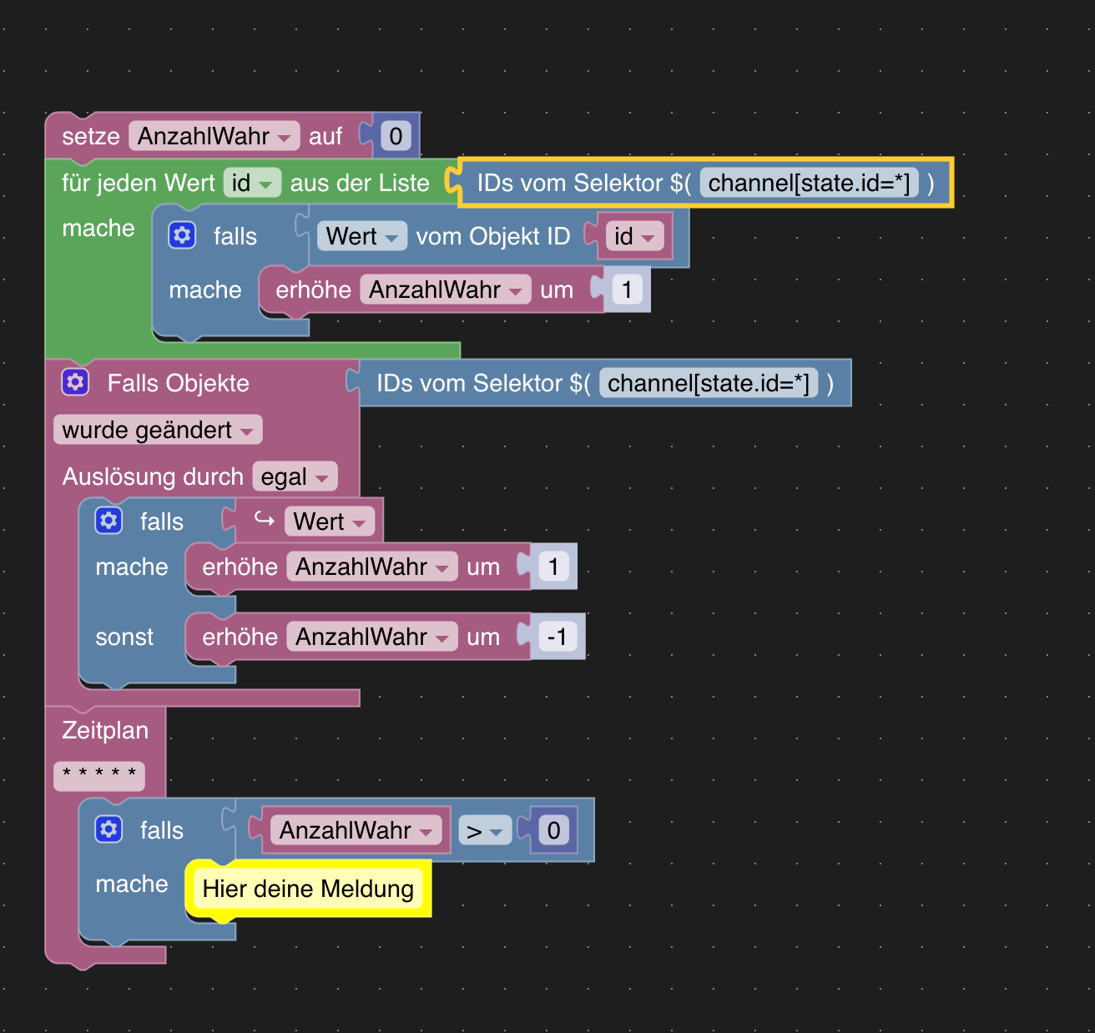
Task: Click 'IDs vom Selektor $(' beside Falls Objekte
Action: pyautogui.click(x=484, y=383)
